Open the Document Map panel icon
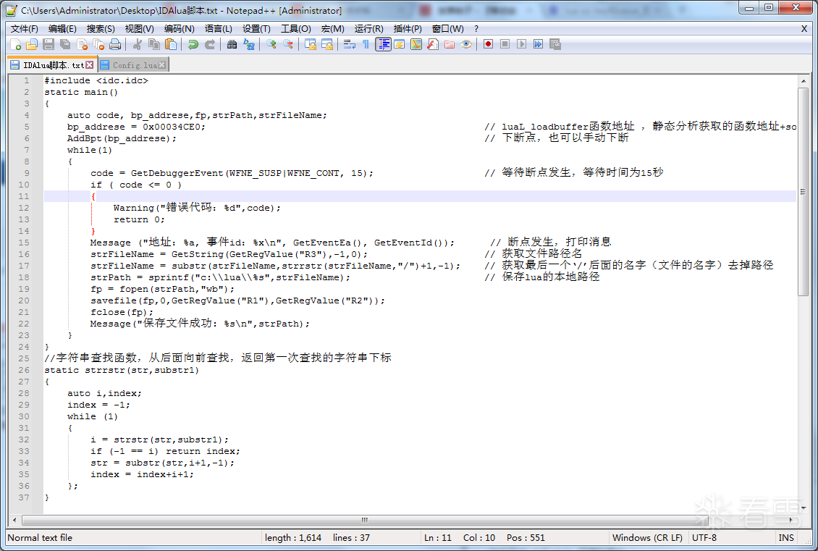This screenshot has width=818, height=551. click(x=416, y=44)
